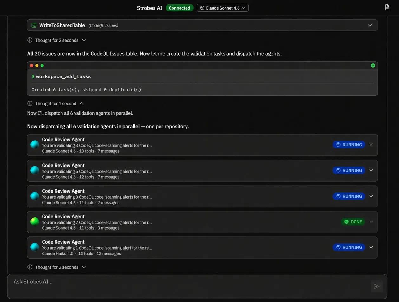Click the avatar of agent with 13 tools, 7 messages
The image size is (399, 302).
pyautogui.click(x=35, y=145)
